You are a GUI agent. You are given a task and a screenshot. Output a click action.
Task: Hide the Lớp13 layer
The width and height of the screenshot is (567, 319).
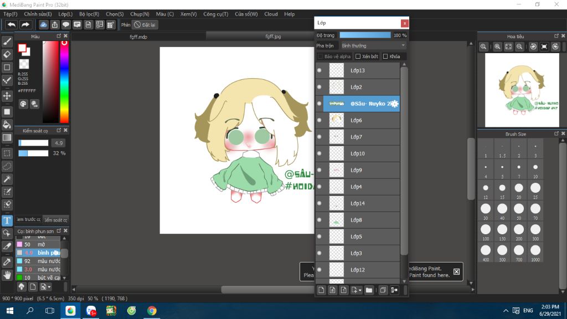tap(319, 70)
